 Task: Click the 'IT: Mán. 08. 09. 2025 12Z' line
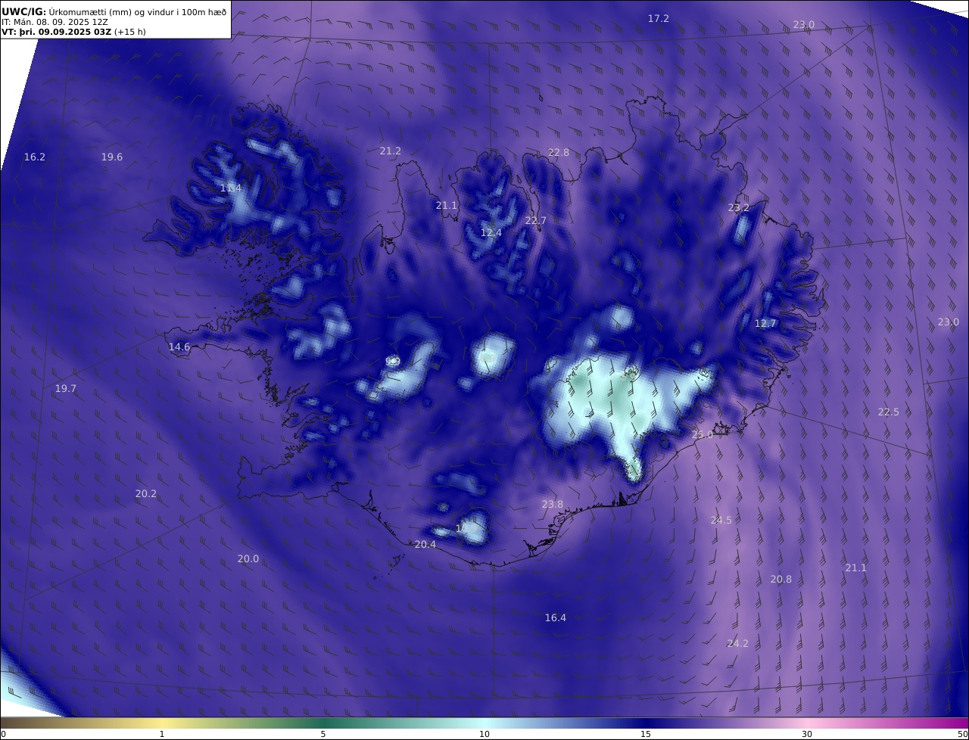tap(55, 22)
